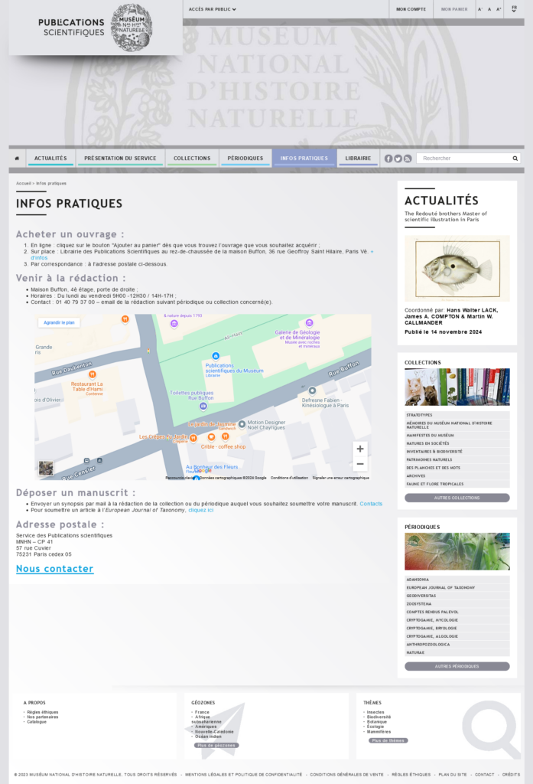Open the Périodiques menu item
This screenshot has height=784, width=533.
coord(245,158)
